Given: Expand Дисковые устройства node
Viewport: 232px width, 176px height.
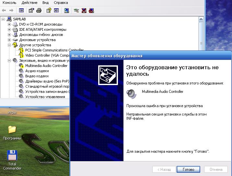Looking at the screenshot, I should (x=9, y=40).
